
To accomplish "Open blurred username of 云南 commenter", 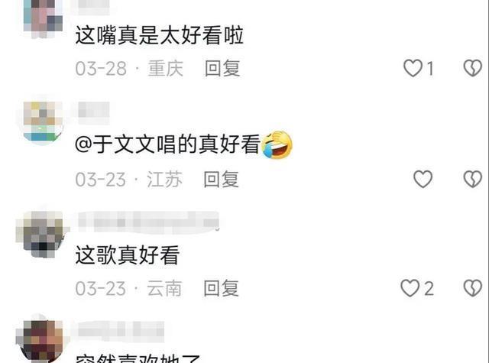I will (x=148, y=222).
